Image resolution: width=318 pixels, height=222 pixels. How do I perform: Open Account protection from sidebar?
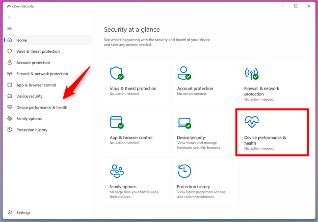pos(48,63)
